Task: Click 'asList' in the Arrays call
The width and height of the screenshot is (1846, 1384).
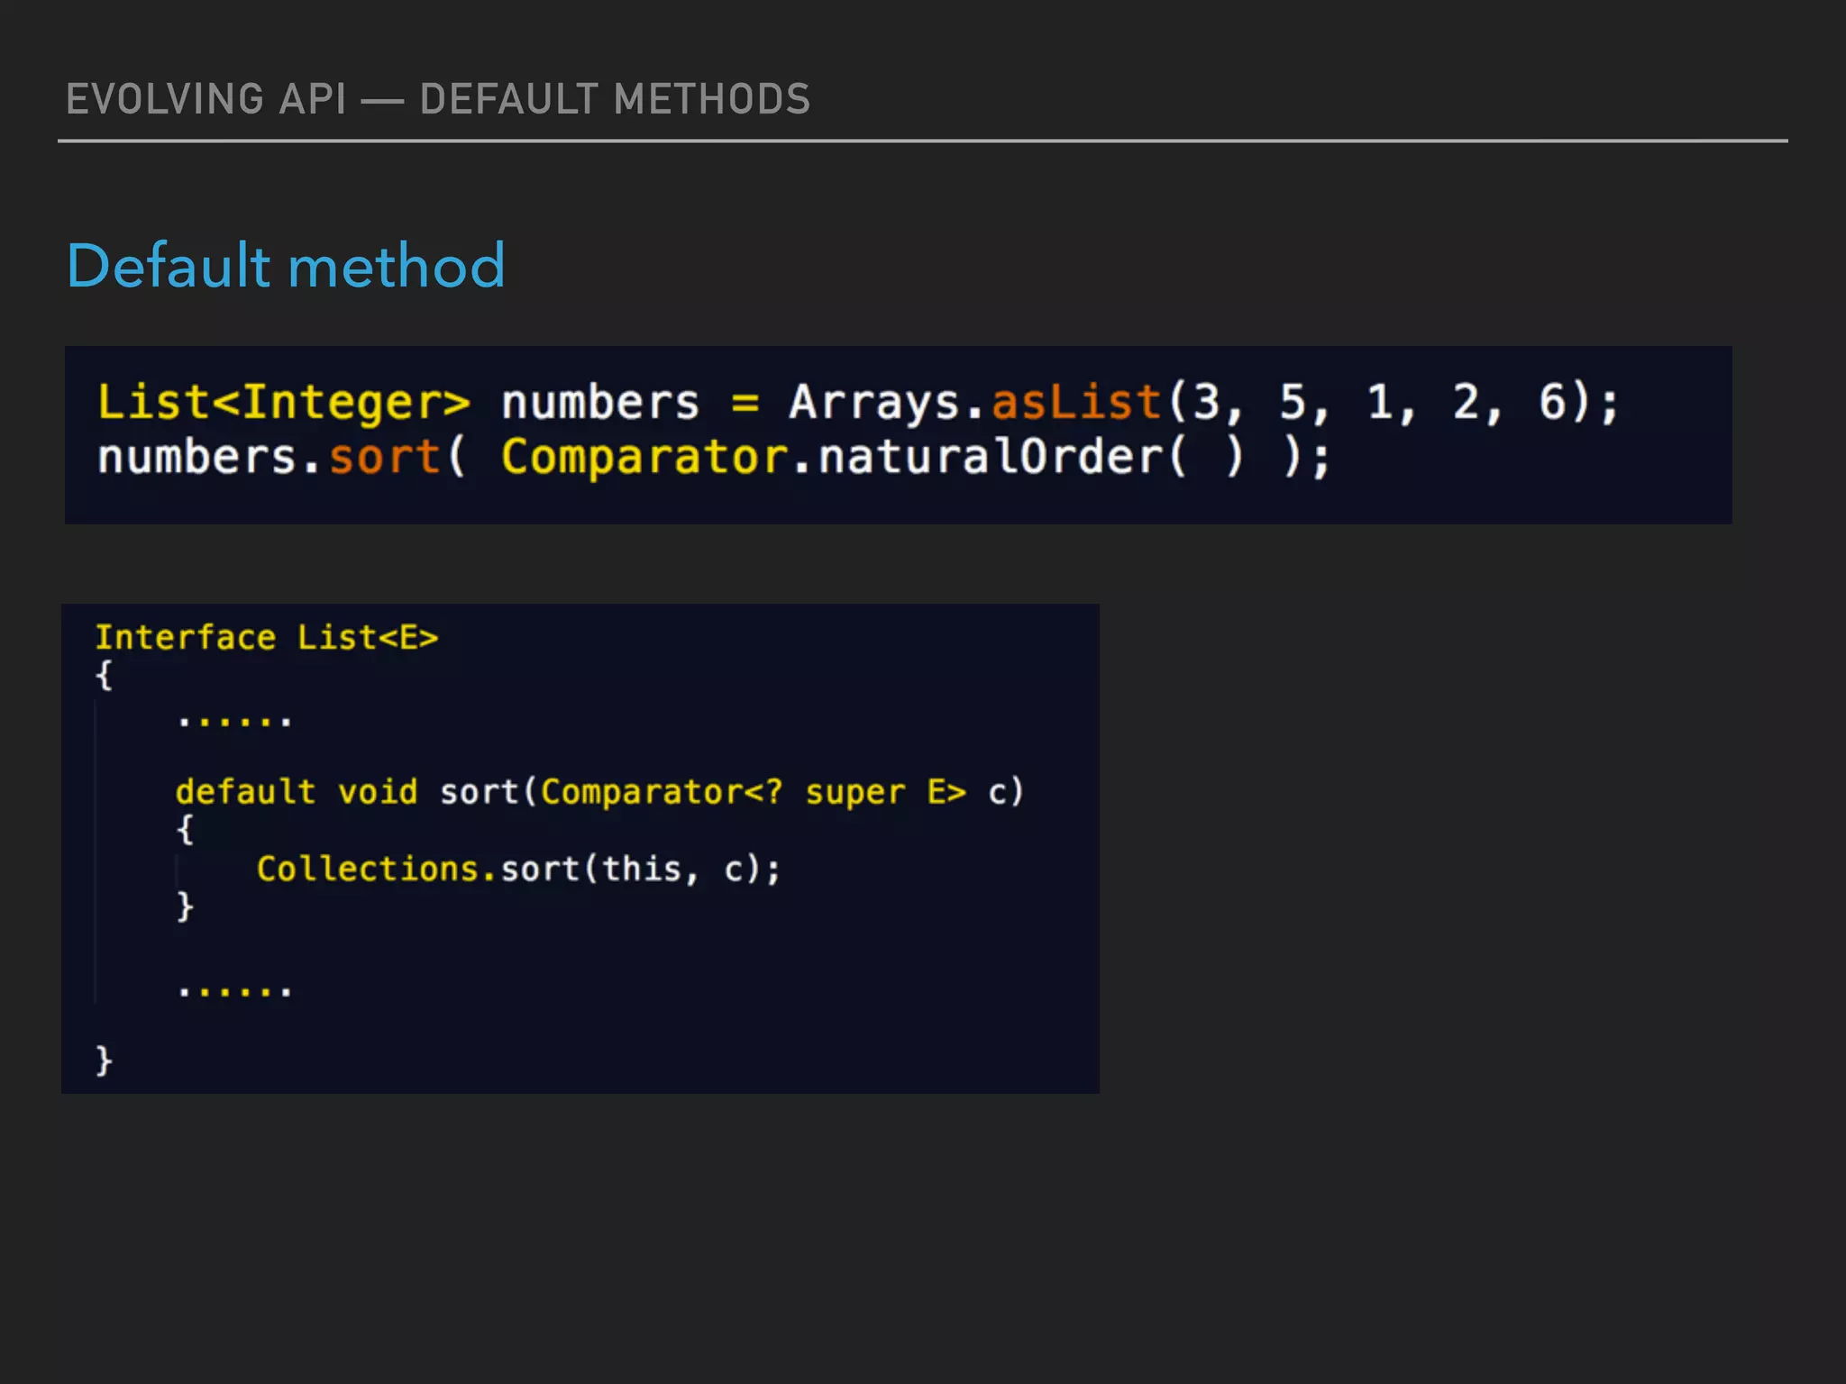Action: pos(1076,402)
